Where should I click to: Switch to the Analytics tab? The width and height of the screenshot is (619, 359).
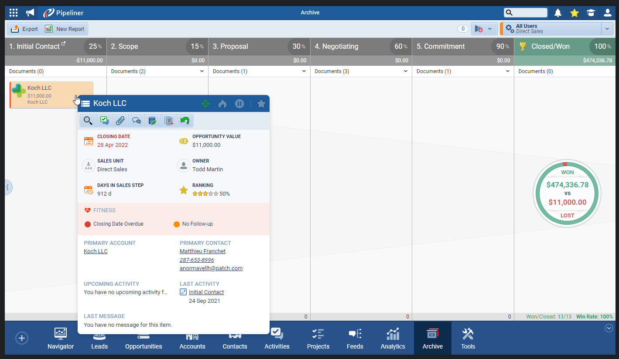[393, 339]
